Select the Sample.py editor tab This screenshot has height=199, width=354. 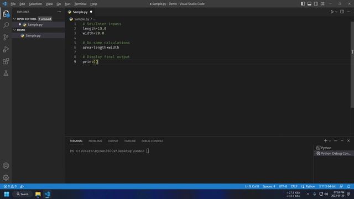[x=80, y=12]
